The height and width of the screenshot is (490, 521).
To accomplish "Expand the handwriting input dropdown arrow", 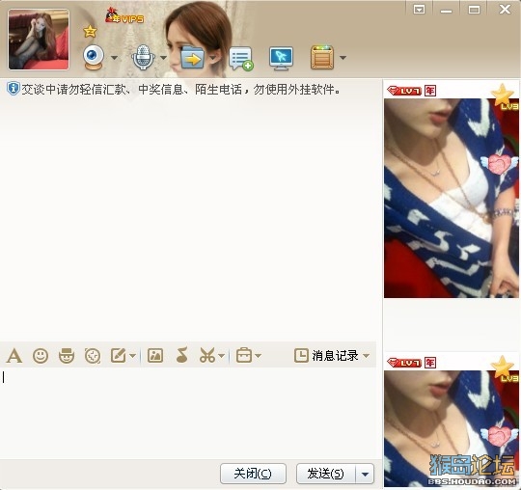I will [x=132, y=356].
